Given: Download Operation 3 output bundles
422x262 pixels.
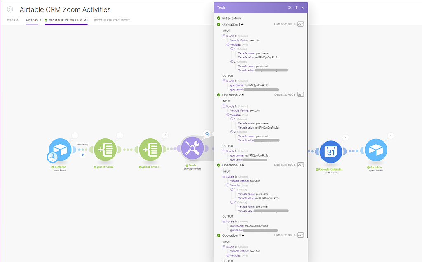Looking at the screenshot, I should [x=300, y=165].
